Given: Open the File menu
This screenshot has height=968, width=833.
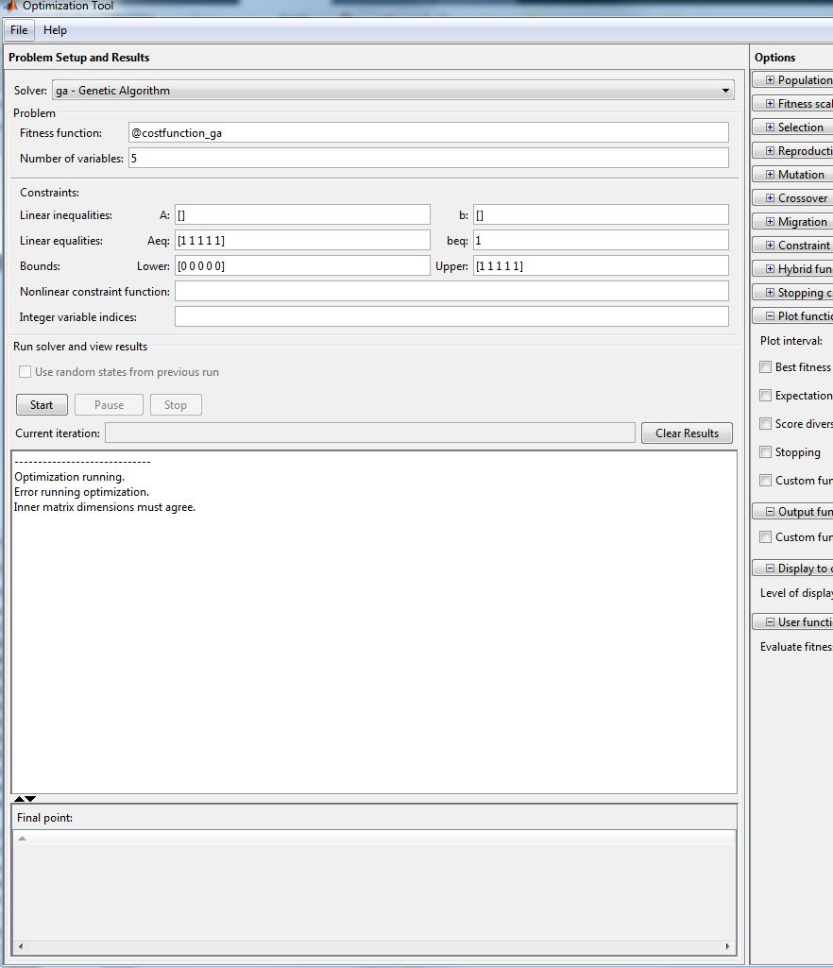Looking at the screenshot, I should point(20,30).
